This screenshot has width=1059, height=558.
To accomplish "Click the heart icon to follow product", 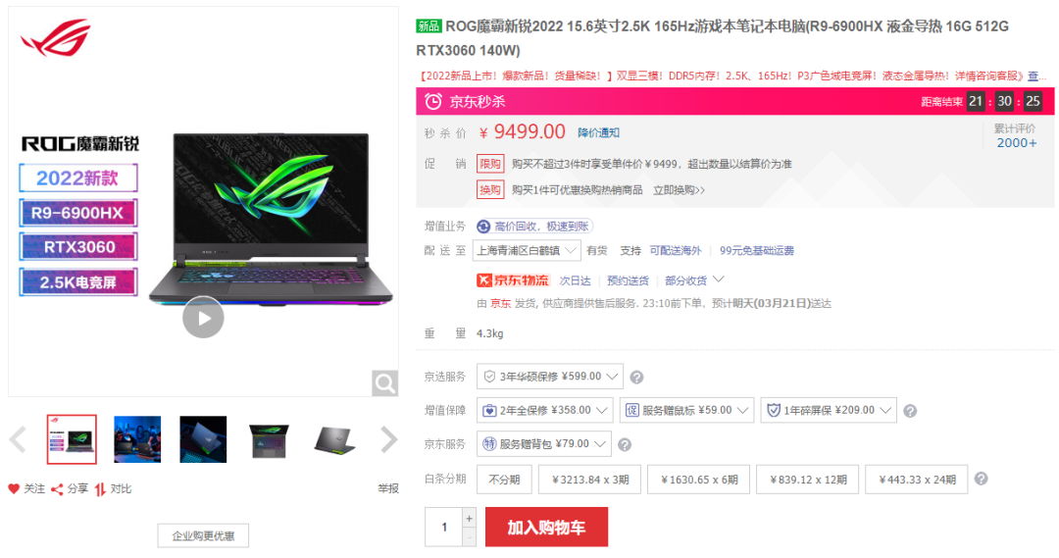I will coord(14,488).
